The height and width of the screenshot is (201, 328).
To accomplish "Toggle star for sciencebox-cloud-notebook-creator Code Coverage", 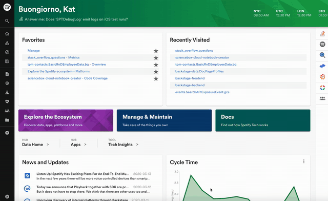I will pyautogui.click(x=156, y=78).
